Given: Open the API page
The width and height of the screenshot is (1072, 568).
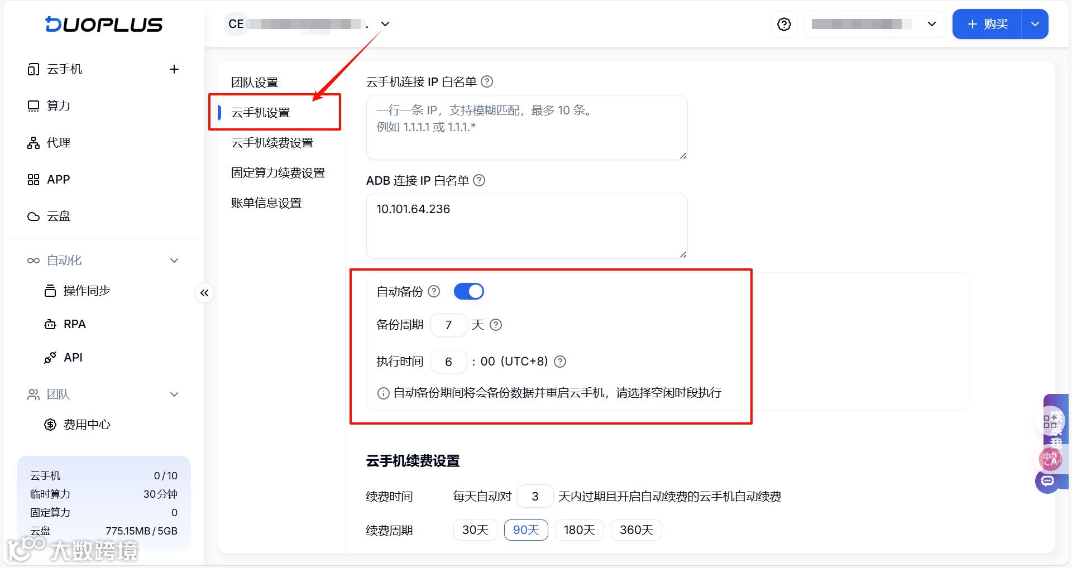Looking at the screenshot, I should click(x=73, y=358).
